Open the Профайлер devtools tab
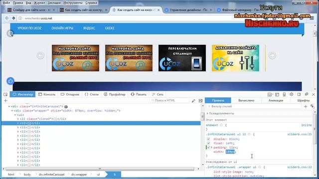This screenshot has height=179, width=319. [115, 94]
